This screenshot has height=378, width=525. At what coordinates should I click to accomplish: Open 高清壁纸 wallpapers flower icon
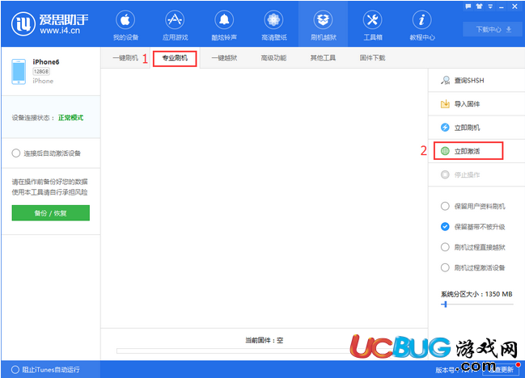coord(274,25)
